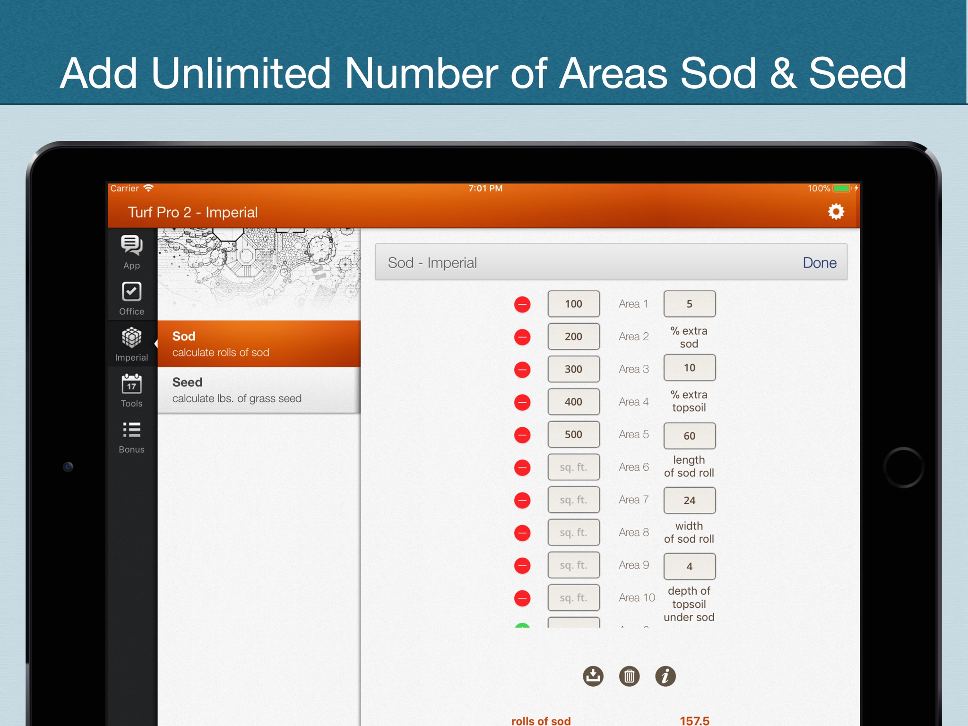Open the App sidebar section

(131, 252)
